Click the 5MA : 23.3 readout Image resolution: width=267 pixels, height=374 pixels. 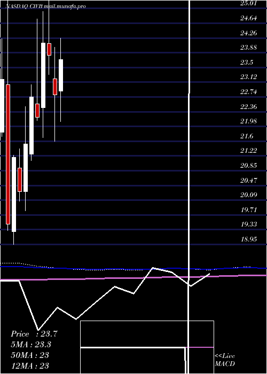pos(31,345)
